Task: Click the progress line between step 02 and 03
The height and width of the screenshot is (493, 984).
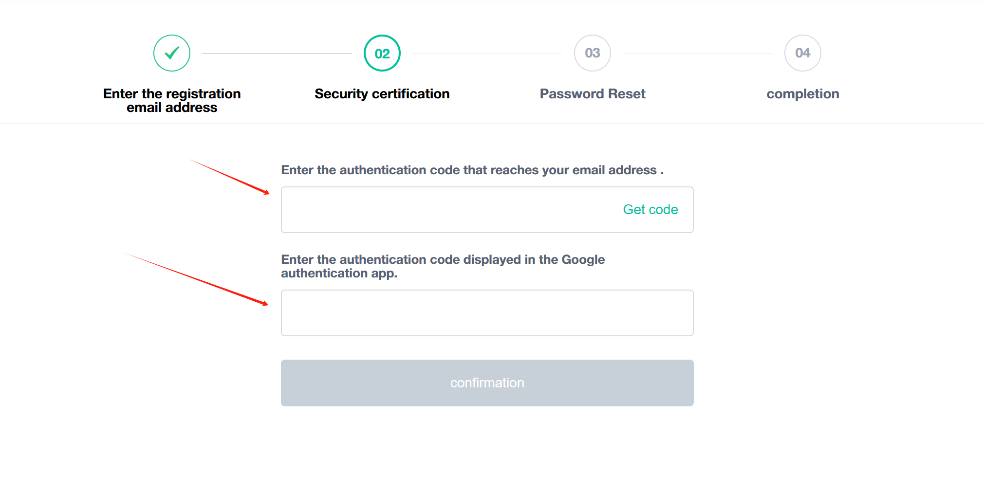Action: click(x=487, y=53)
